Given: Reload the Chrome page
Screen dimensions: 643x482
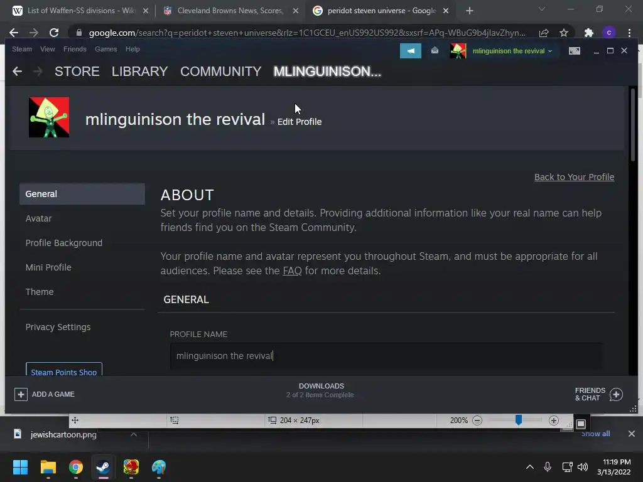Looking at the screenshot, I should click(x=54, y=33).
